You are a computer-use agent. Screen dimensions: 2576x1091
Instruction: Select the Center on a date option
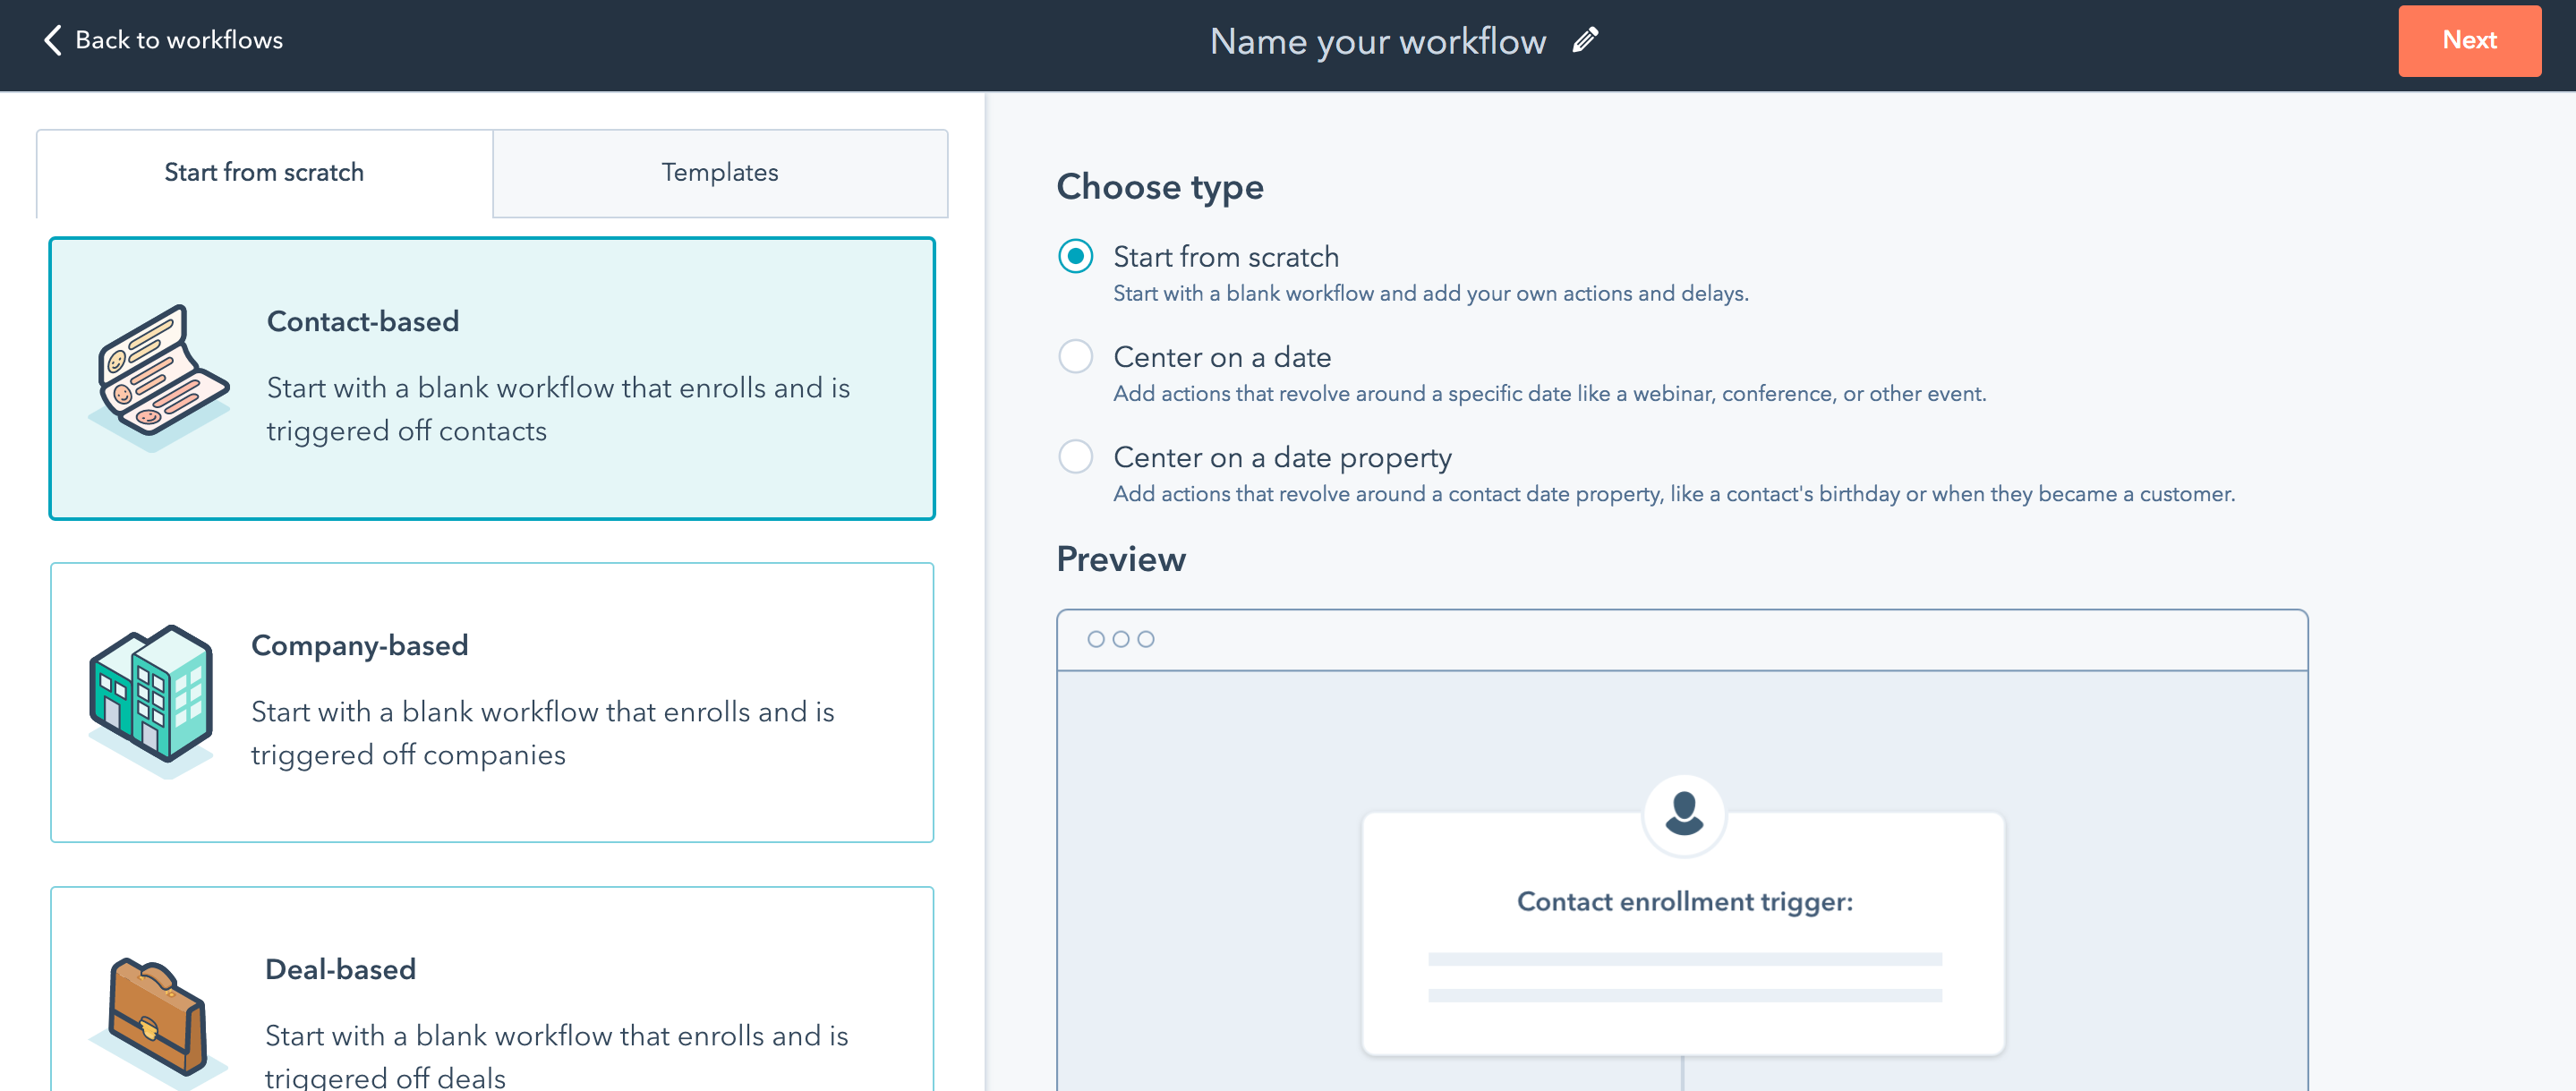tap(1075, 356)
